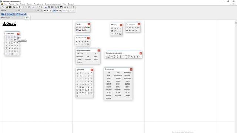Insert the infinity symbol from the Calculus palette

click(112, 57)
